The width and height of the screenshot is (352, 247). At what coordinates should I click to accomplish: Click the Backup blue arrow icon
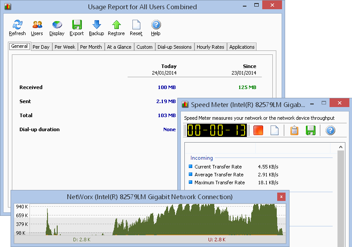point(96,25)
